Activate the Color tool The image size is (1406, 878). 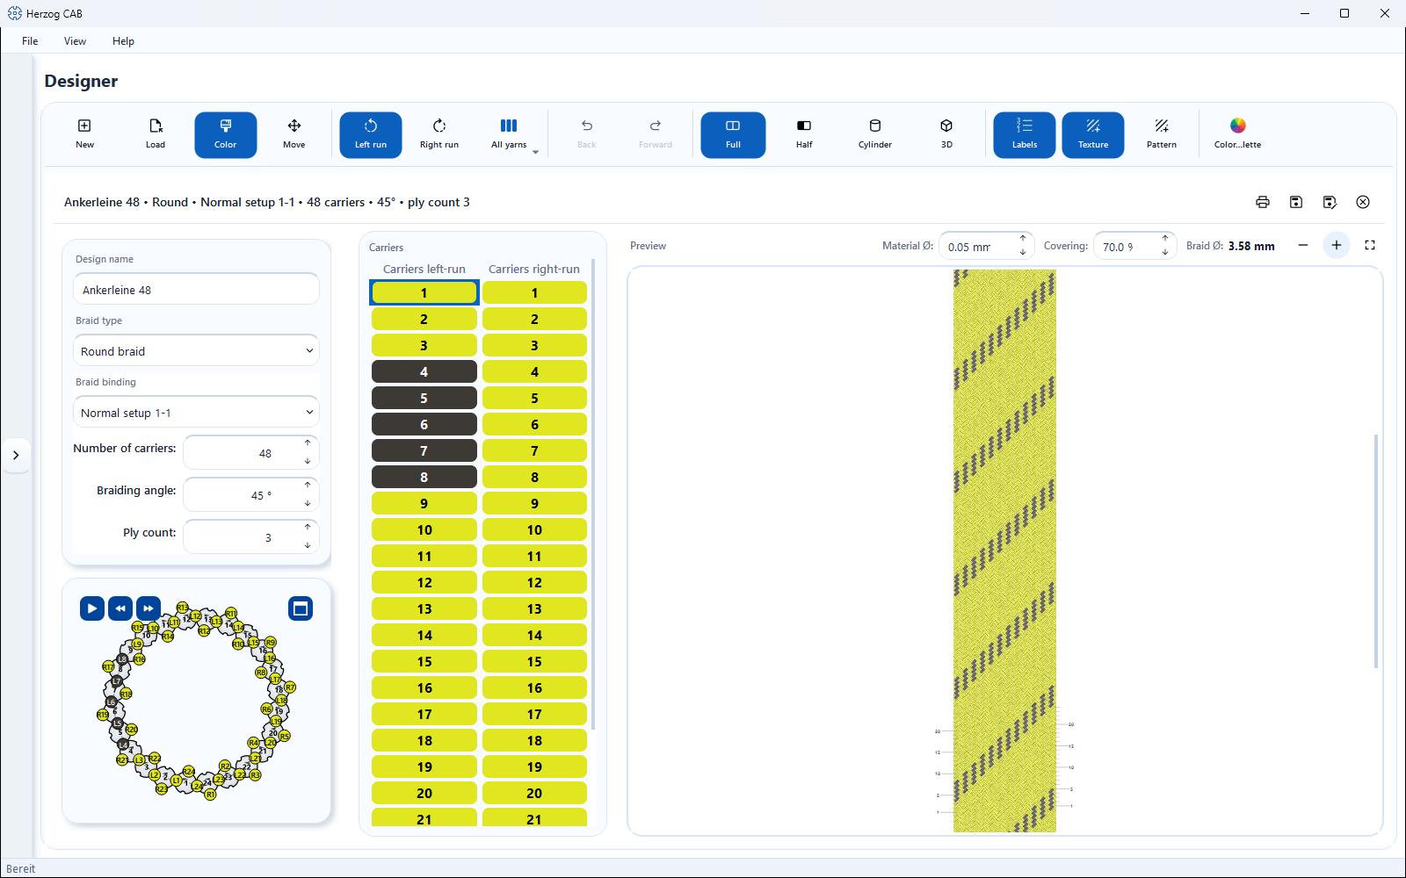tap(226, 134)
